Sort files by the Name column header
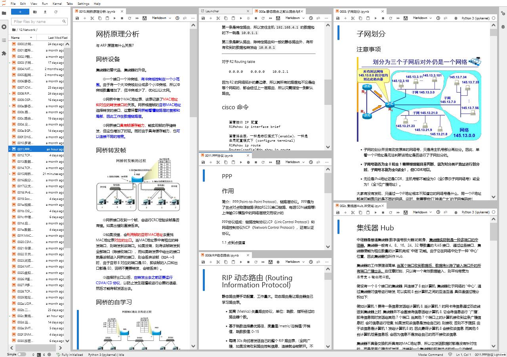 24,38
